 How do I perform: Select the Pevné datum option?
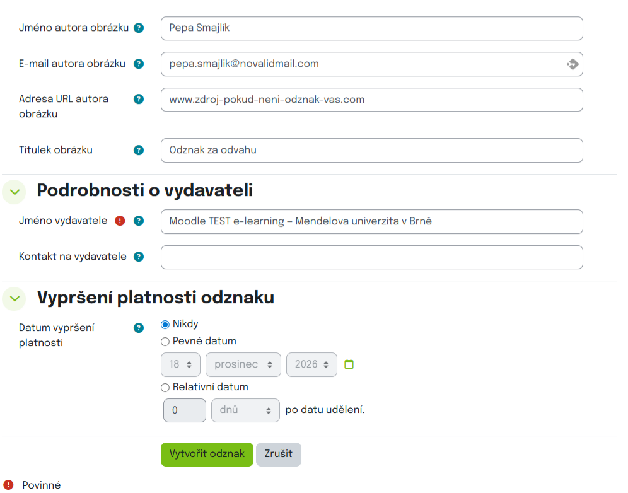[x=165, y=341]
